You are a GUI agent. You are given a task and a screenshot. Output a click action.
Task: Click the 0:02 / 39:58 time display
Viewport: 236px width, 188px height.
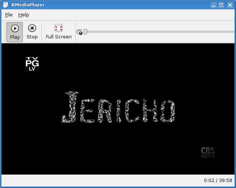coord(218,180)
